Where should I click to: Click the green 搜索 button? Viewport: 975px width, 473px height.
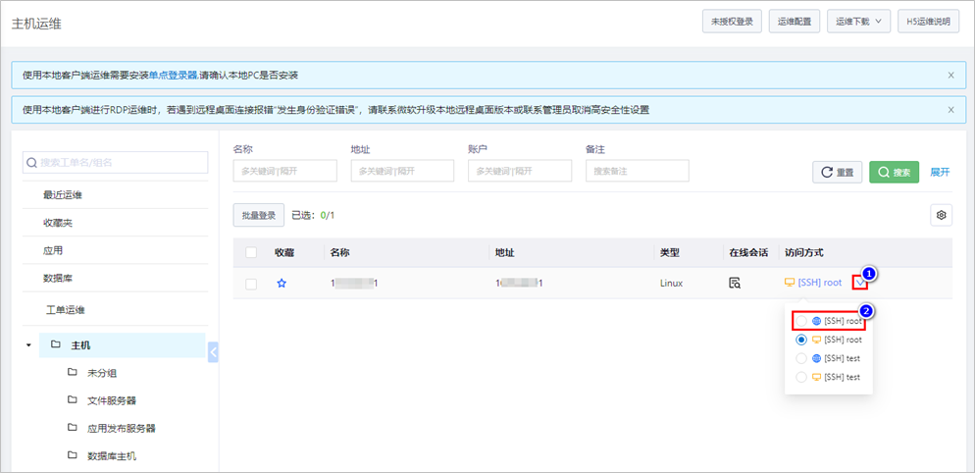pos(894,173)
